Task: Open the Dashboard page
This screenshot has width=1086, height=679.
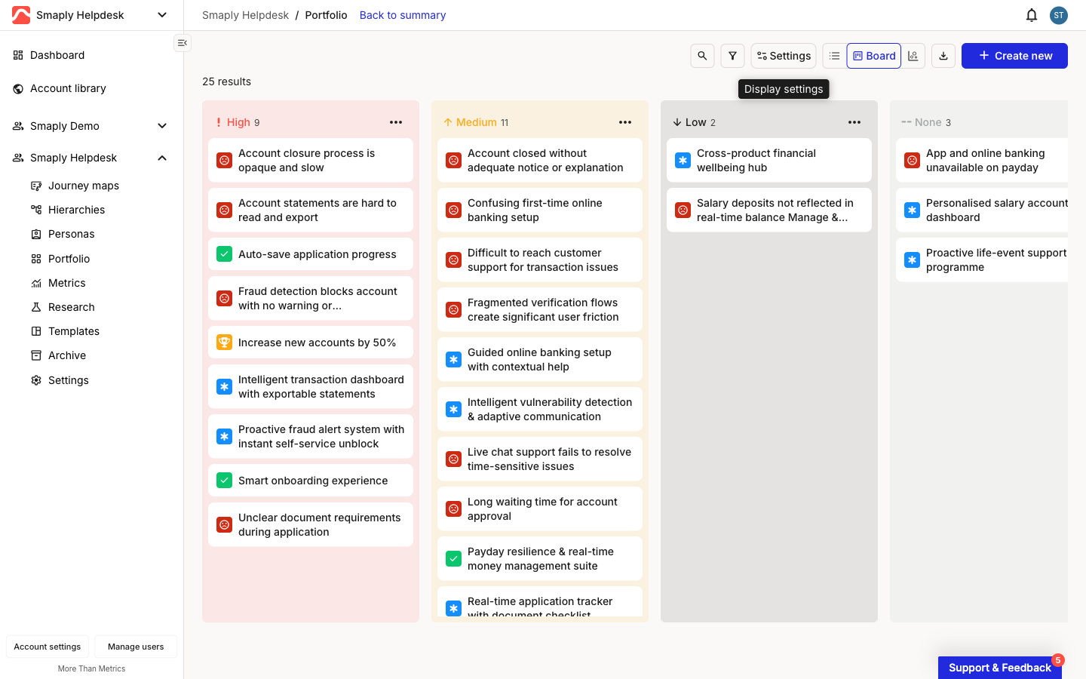Action: coord(57,55)
